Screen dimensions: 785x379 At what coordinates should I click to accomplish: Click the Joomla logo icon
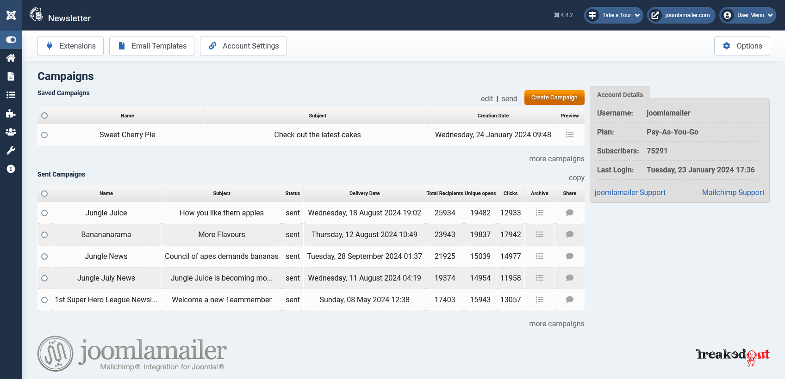[11, 15]
